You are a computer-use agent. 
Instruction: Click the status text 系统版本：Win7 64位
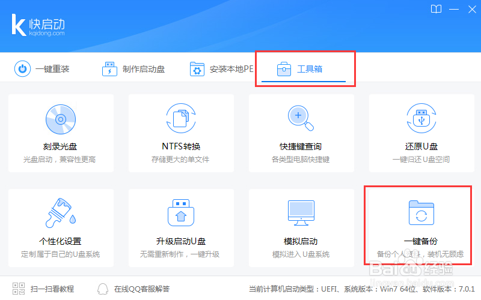(x=380, y=289)
